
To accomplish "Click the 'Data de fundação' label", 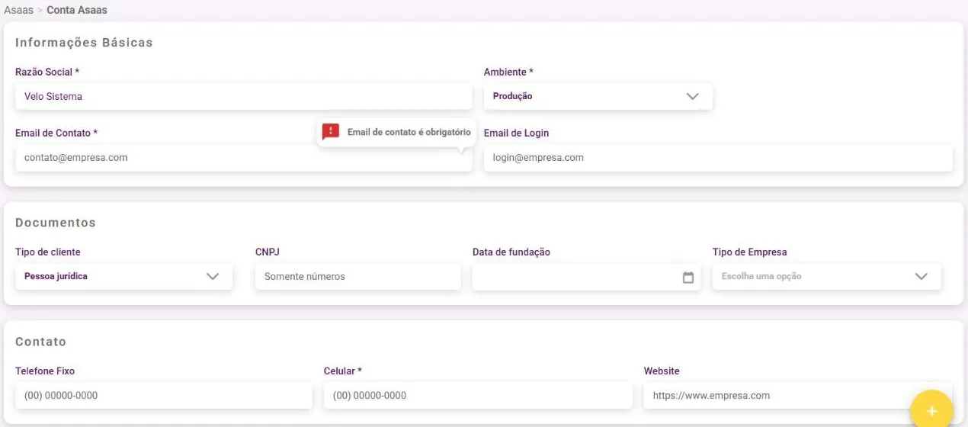I will click(511, 252).
